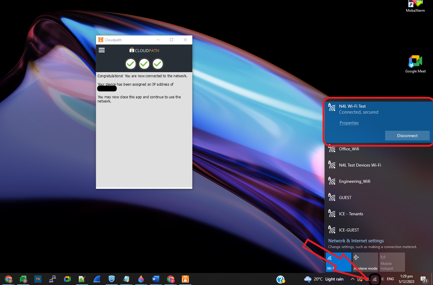433x285 pixels.
Task: Open Properties for N4L Wi-Fi Test
Action: pos(349,123)
